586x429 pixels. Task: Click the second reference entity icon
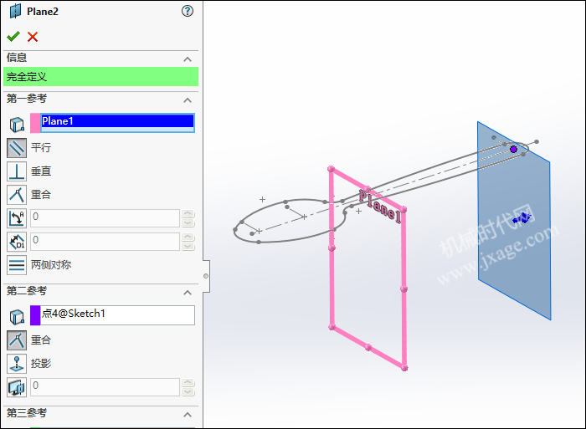pos(17,317)
